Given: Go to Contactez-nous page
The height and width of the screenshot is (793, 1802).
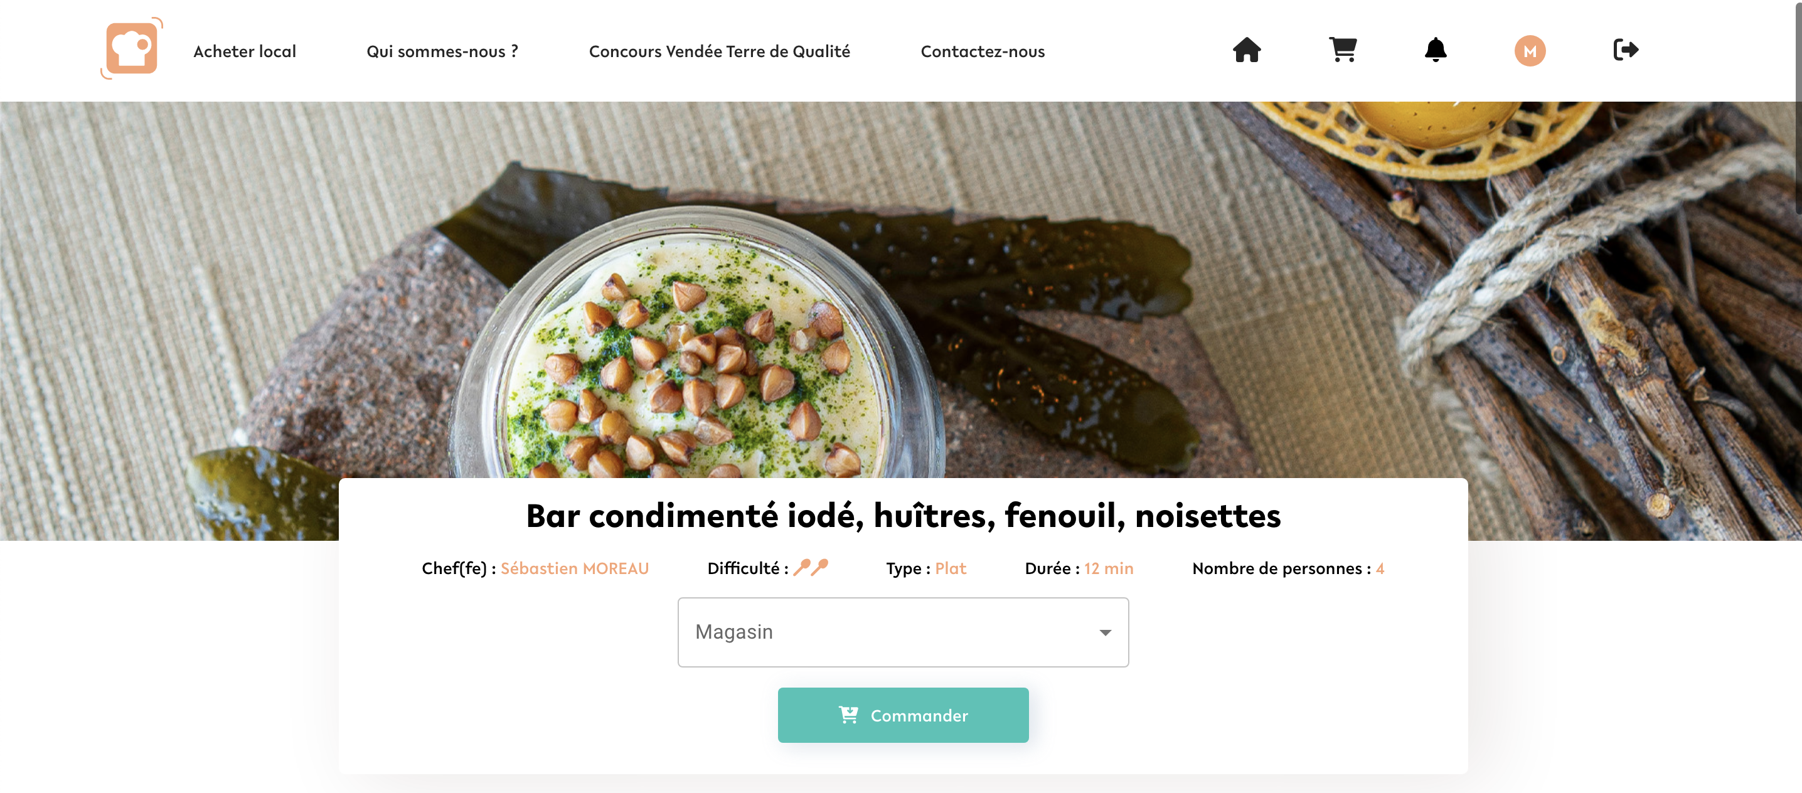Looking at the screenshot, I should click(x=982, y=51).
